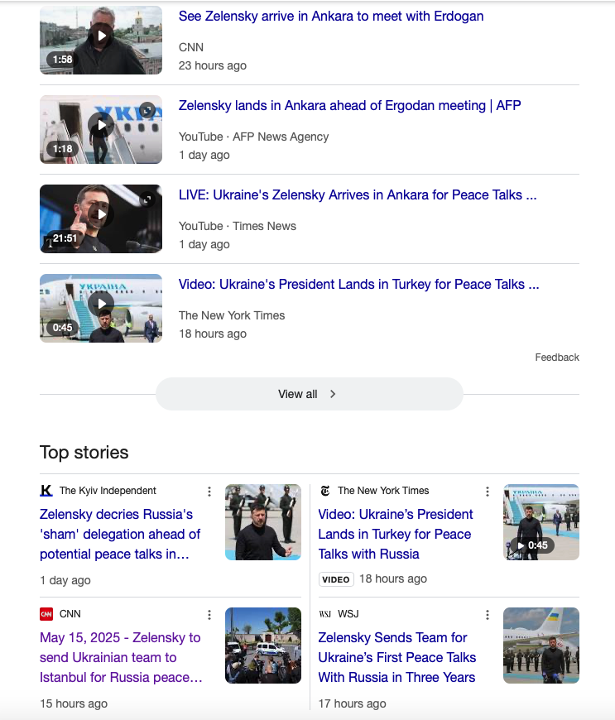Screen dimensions: 615x720
Task: Play the CNN Zelensky arrival video
Action: coord(101,36)
